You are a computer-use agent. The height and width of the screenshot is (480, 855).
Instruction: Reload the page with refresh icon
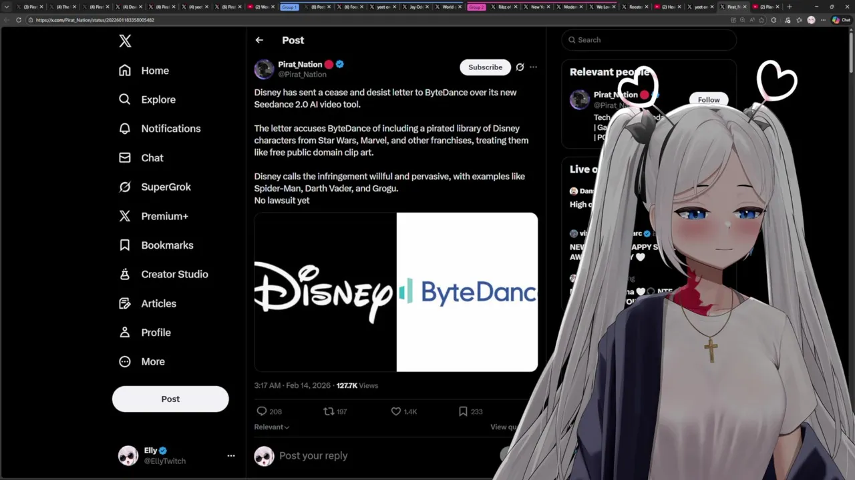[x=19, y=20]
